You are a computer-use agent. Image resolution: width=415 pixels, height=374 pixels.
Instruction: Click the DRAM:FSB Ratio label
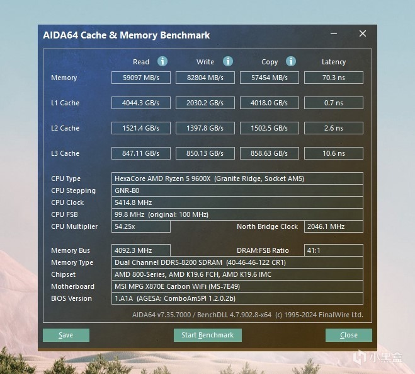pyautogui.click(x=263, y=250)
